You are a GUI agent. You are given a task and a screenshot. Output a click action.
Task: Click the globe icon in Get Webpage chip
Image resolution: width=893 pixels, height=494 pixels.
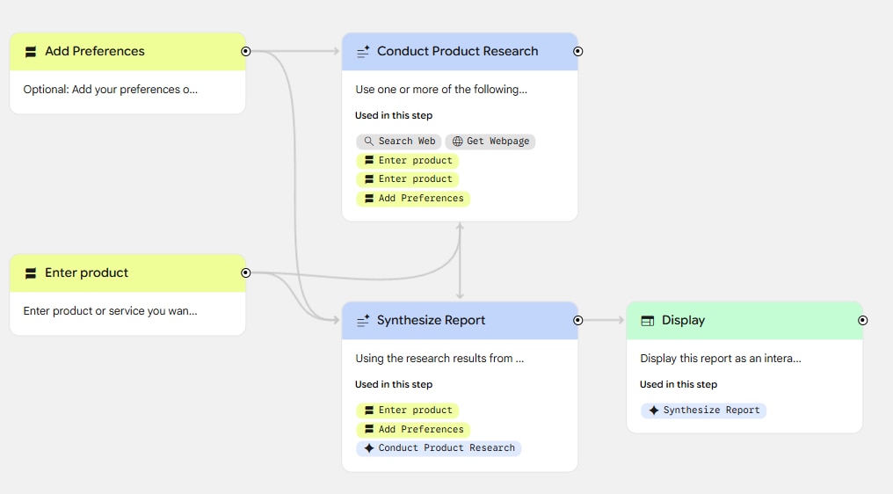click(457, 142)
